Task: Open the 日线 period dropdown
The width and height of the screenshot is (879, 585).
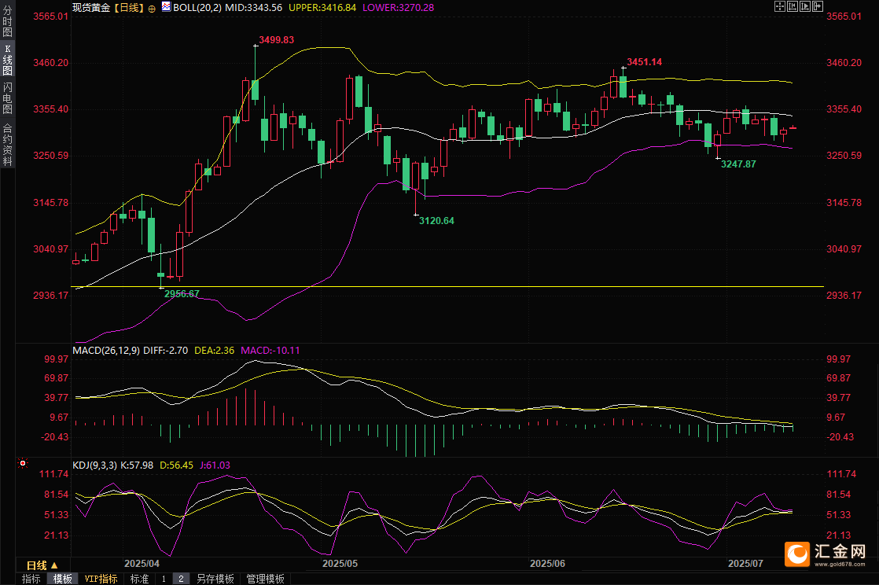Action: pyautogui.click(x=42, y=565)
